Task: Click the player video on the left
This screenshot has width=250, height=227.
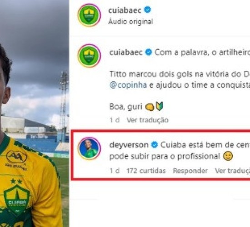Action: coord(35,113)
